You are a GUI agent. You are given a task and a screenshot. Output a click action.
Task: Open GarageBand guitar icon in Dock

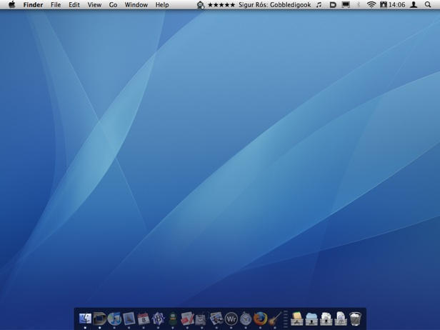275,319
